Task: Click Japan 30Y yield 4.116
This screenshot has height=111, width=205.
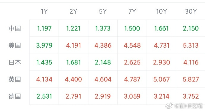Action: (x=191, y=62)
